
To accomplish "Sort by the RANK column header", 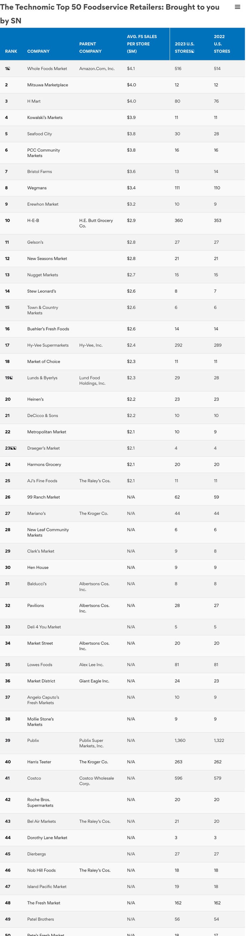I will coord(11,52).
